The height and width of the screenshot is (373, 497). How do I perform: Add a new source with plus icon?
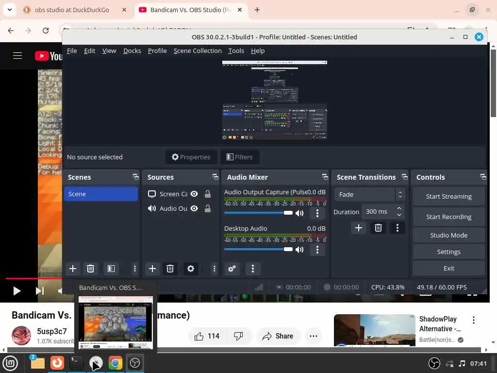coord(152,269)
